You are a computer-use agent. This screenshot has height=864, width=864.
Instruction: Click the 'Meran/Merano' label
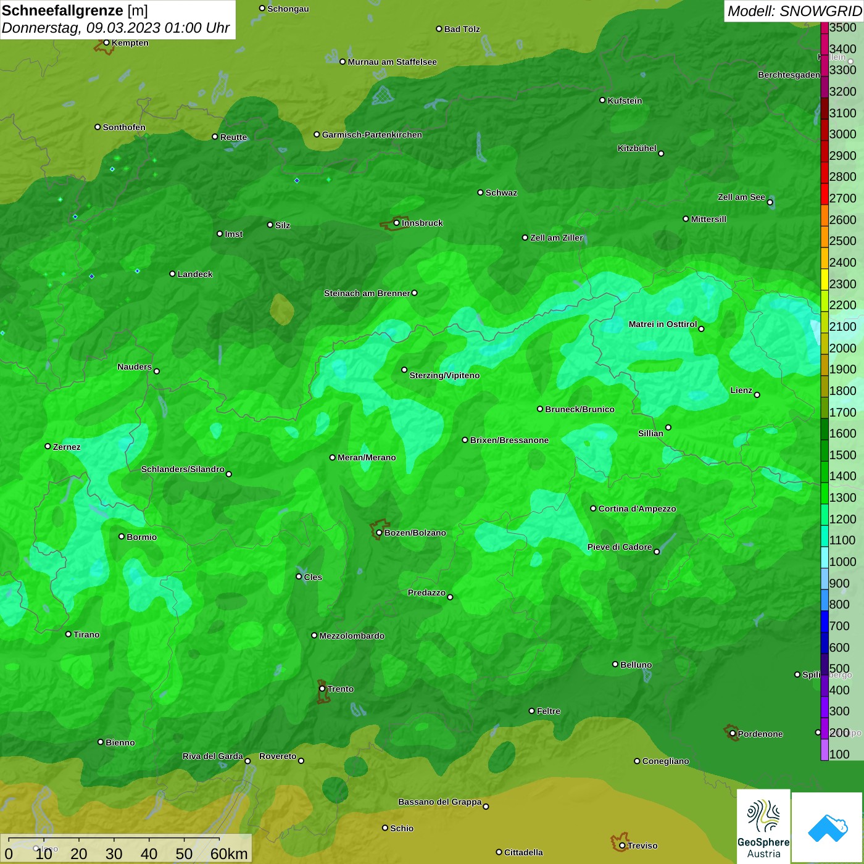367,457
